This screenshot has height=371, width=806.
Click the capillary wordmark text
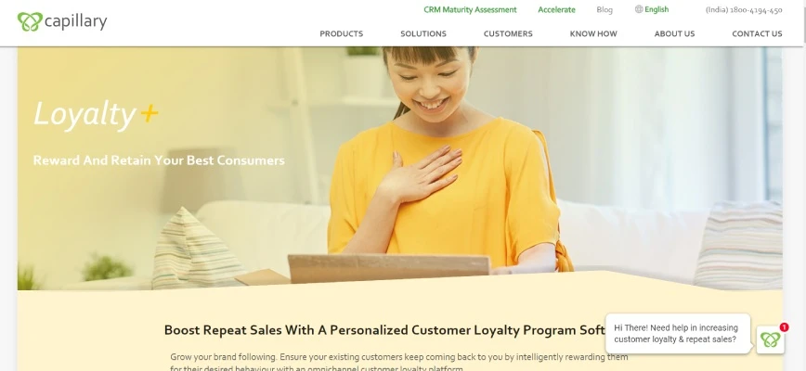[x=75, y=22]
